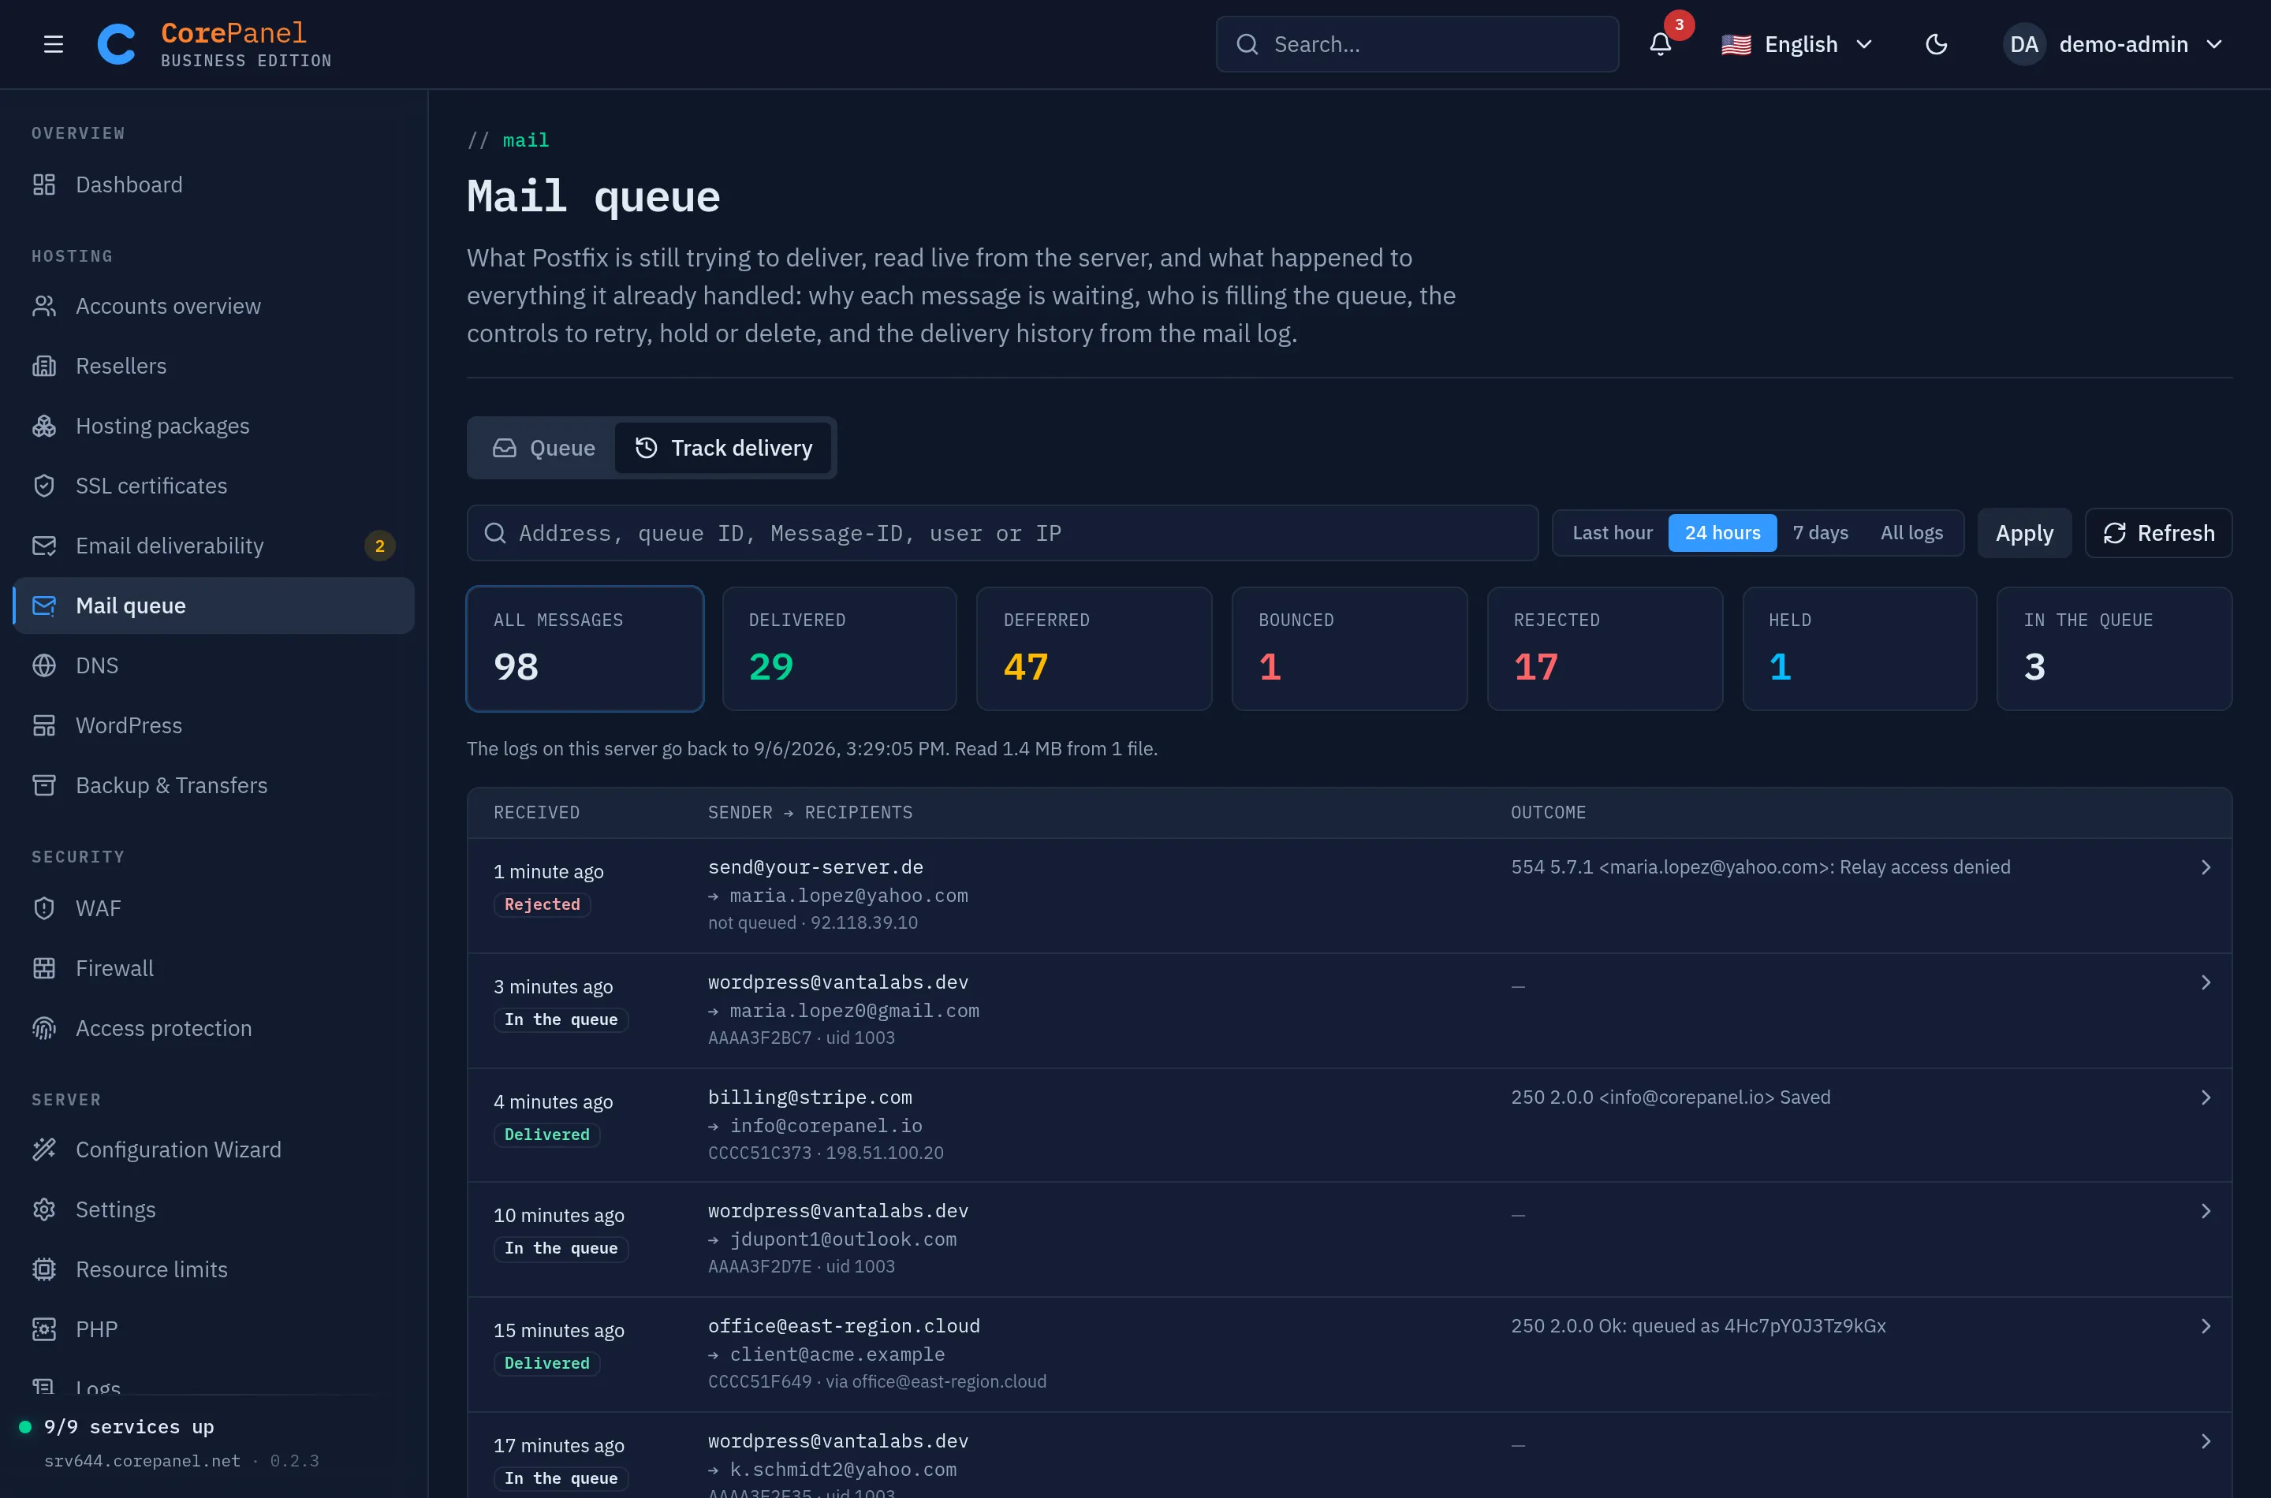This screenshot has width=2271, height=1498.
Task: Toggle dark mode moon icon
Action: pos(1936,44)
